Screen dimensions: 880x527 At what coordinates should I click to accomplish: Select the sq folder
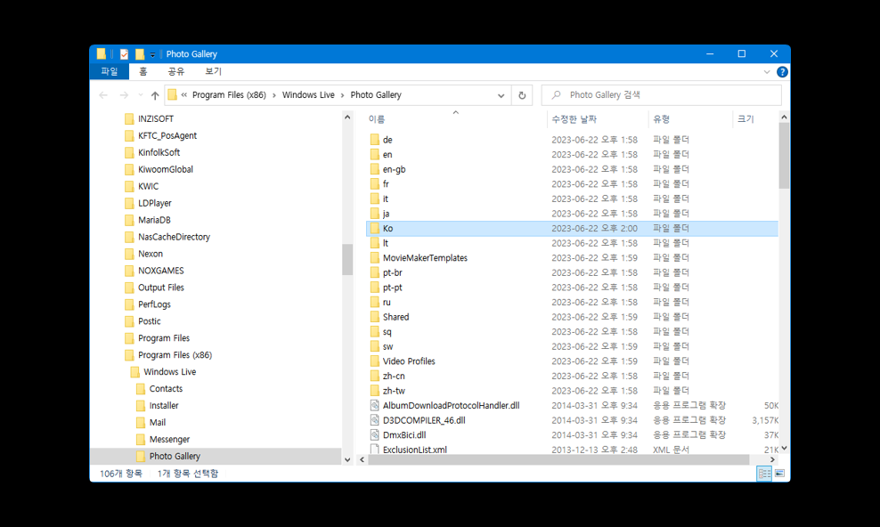pyautogui.click(x=387, y=332)
